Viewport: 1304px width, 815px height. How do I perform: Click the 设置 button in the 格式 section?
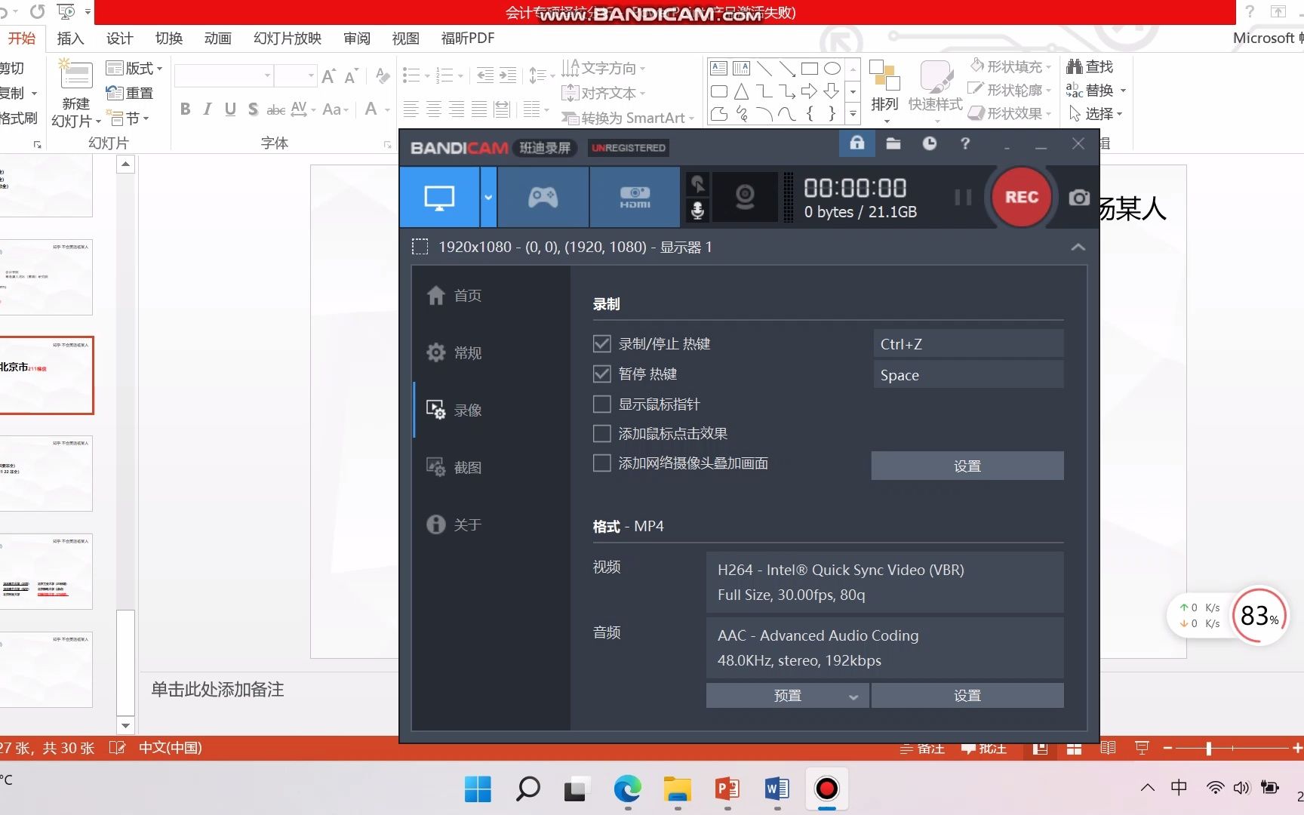click(x=967, y=696)
